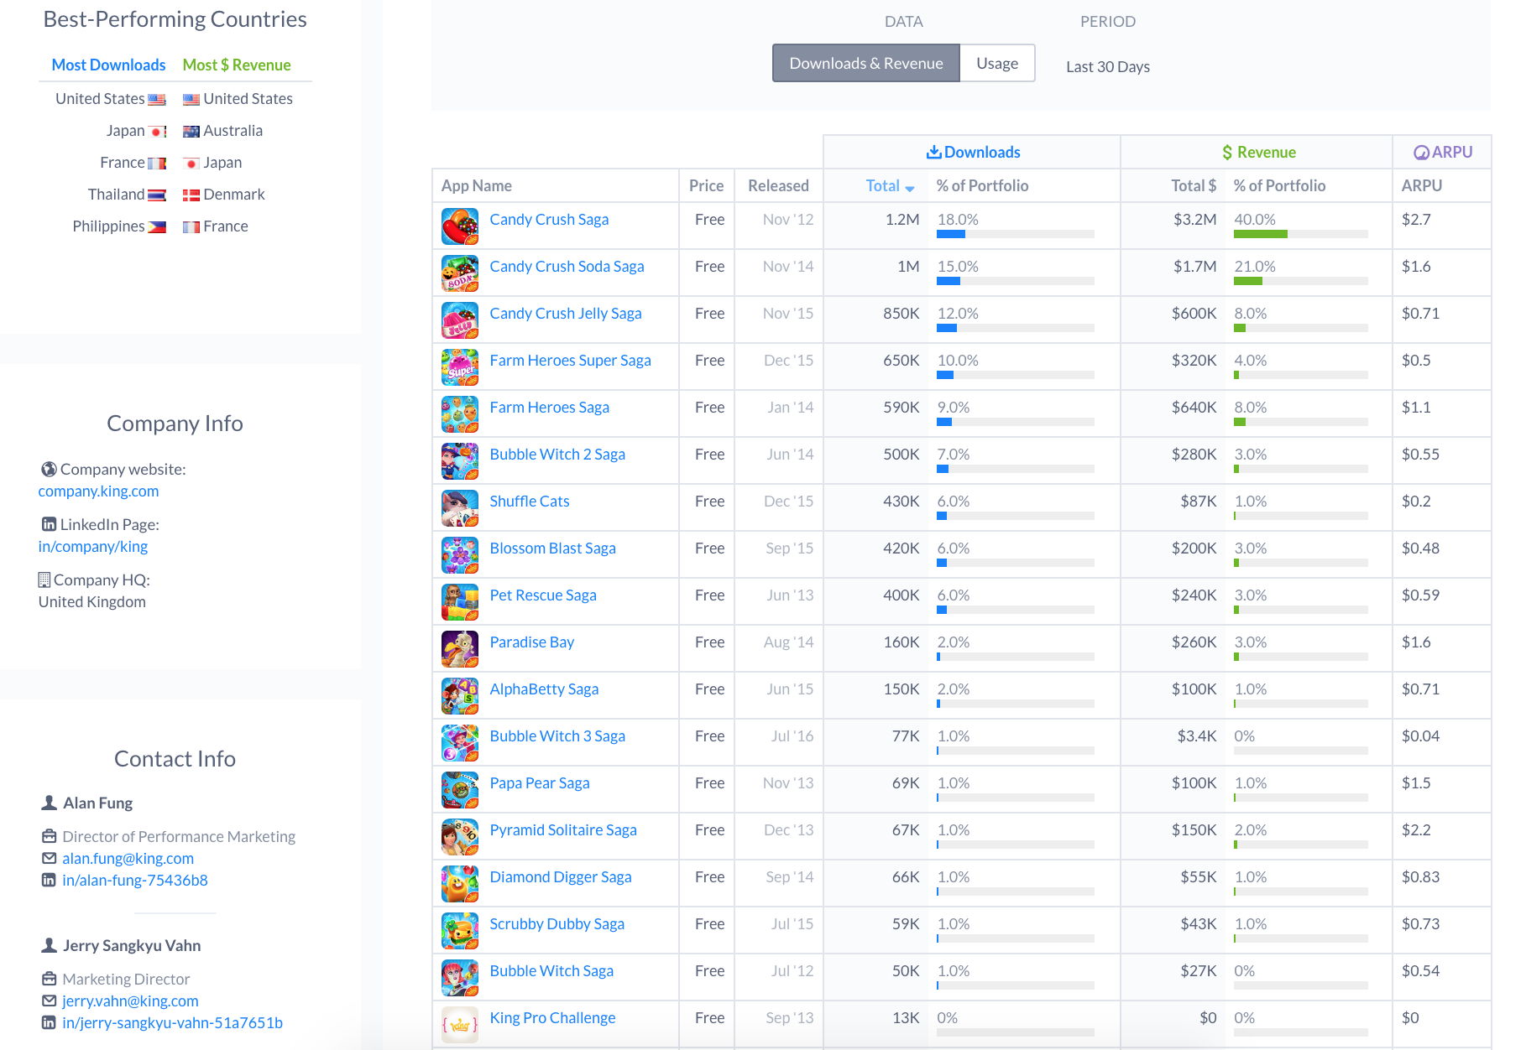
Task: Open the Last 30 Days period selector
Action: (x=1108, y=67)
